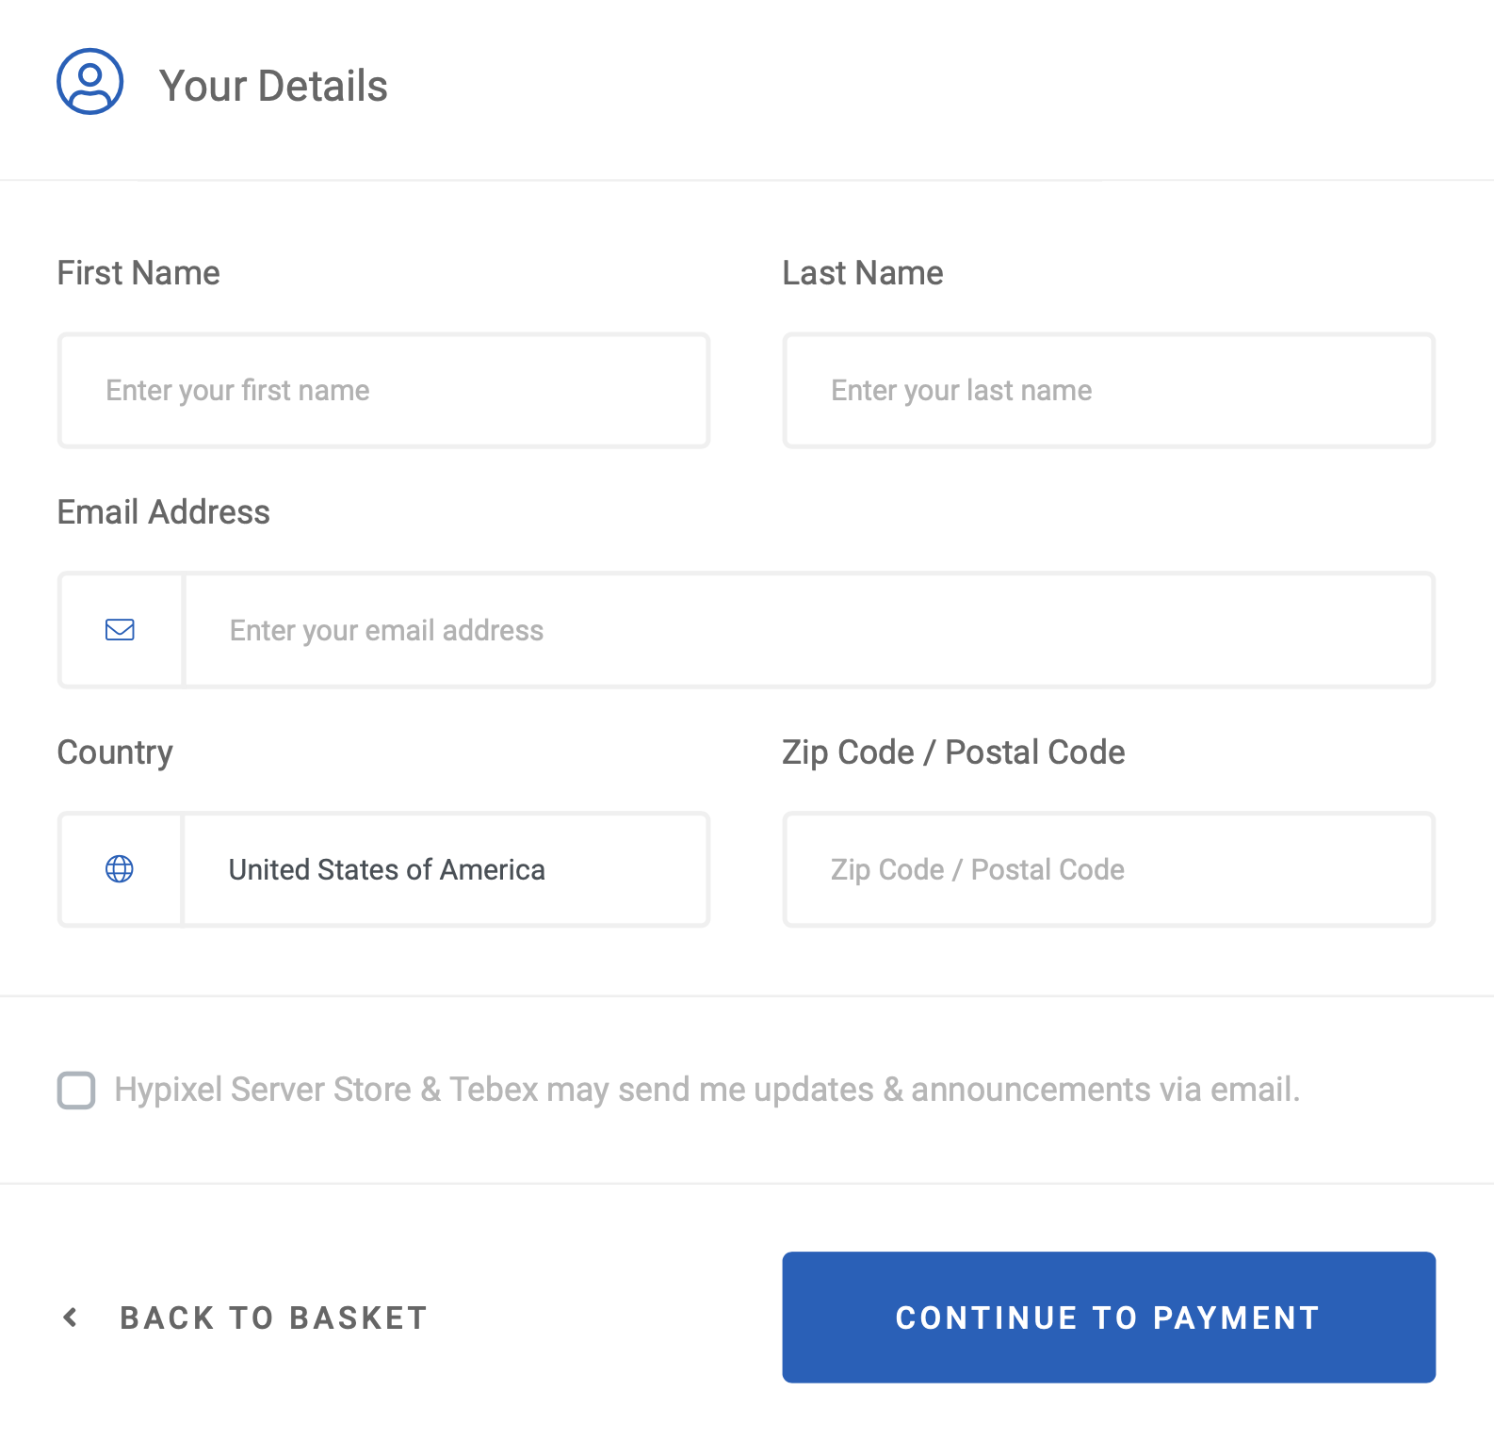This screenshot has height=1439, width=1494.
Task: Click the First Name label
Action: click(138, 273)
